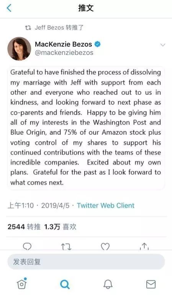View the 2544 转推 retweets list

(x=24, y=227)
